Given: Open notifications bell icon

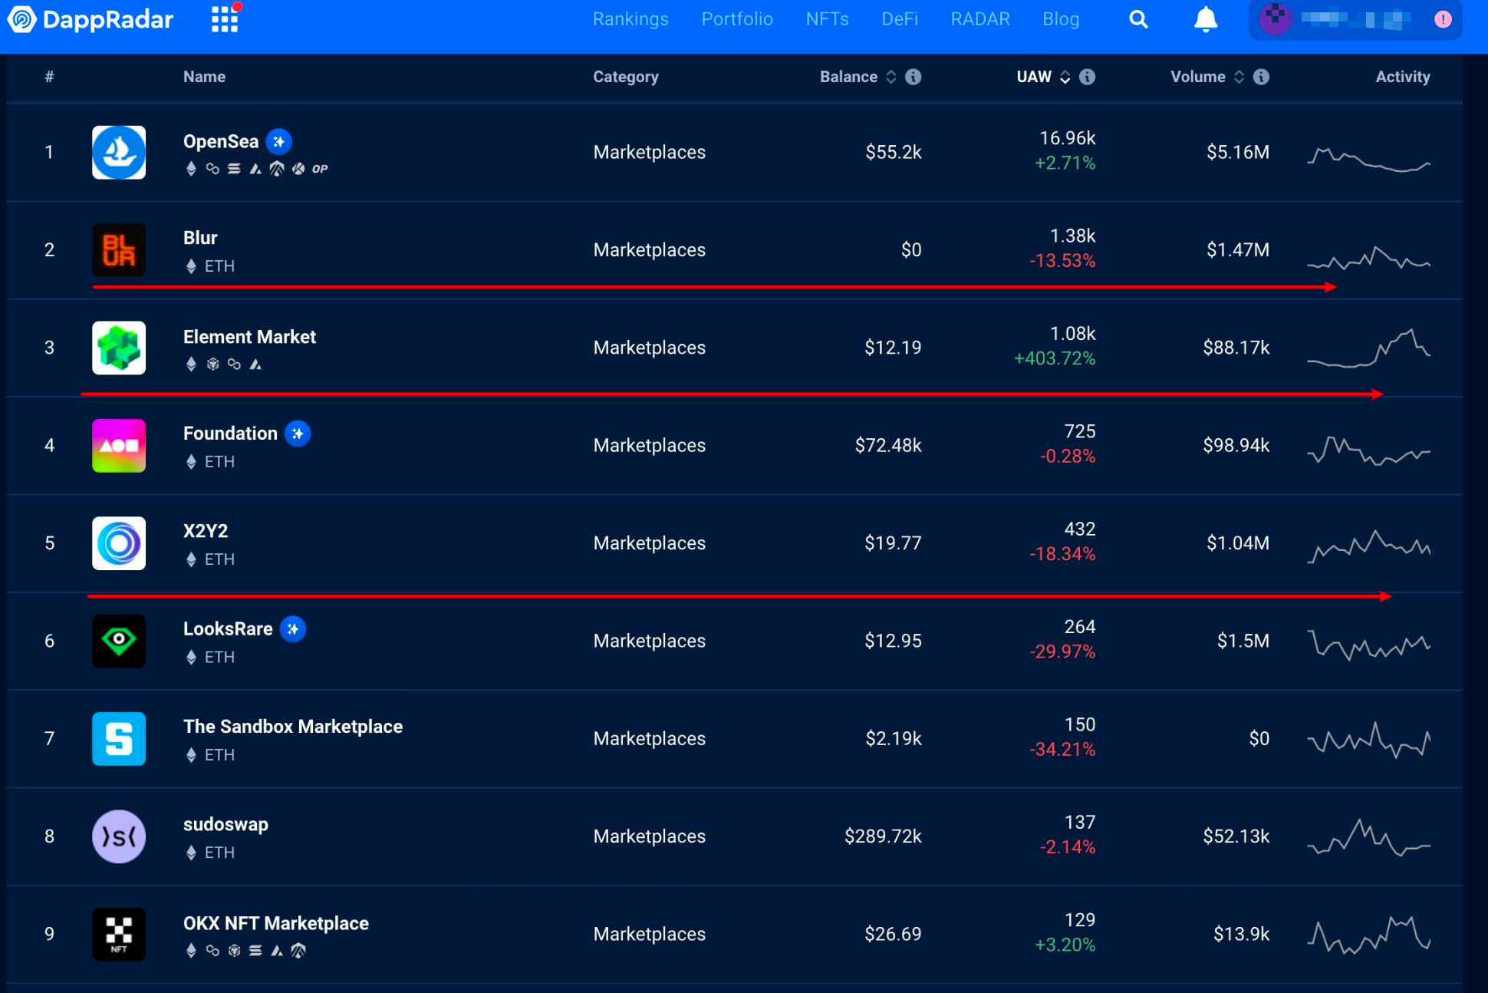Looking at the screenshot, I should coord(1206,19).
